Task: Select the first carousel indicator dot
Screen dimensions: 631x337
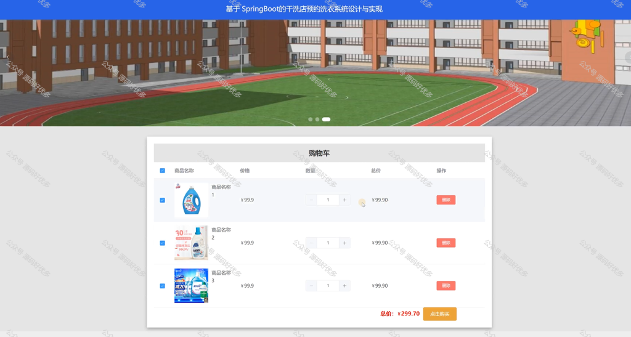Action: pyautogui.click(x=311, y=120)
